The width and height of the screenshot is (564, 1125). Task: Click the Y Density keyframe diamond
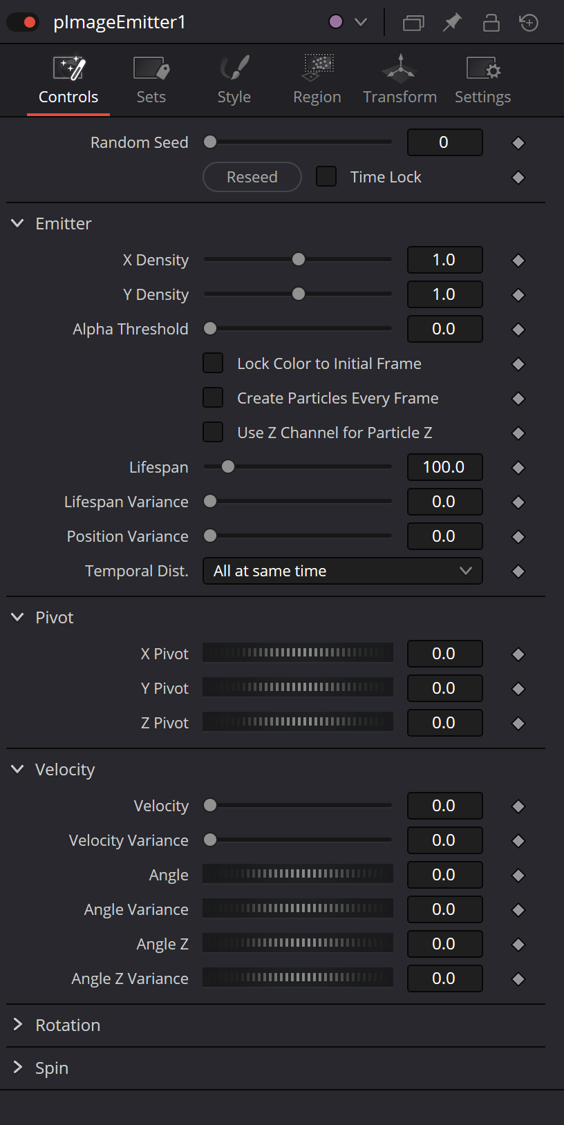tap(518, 295)
